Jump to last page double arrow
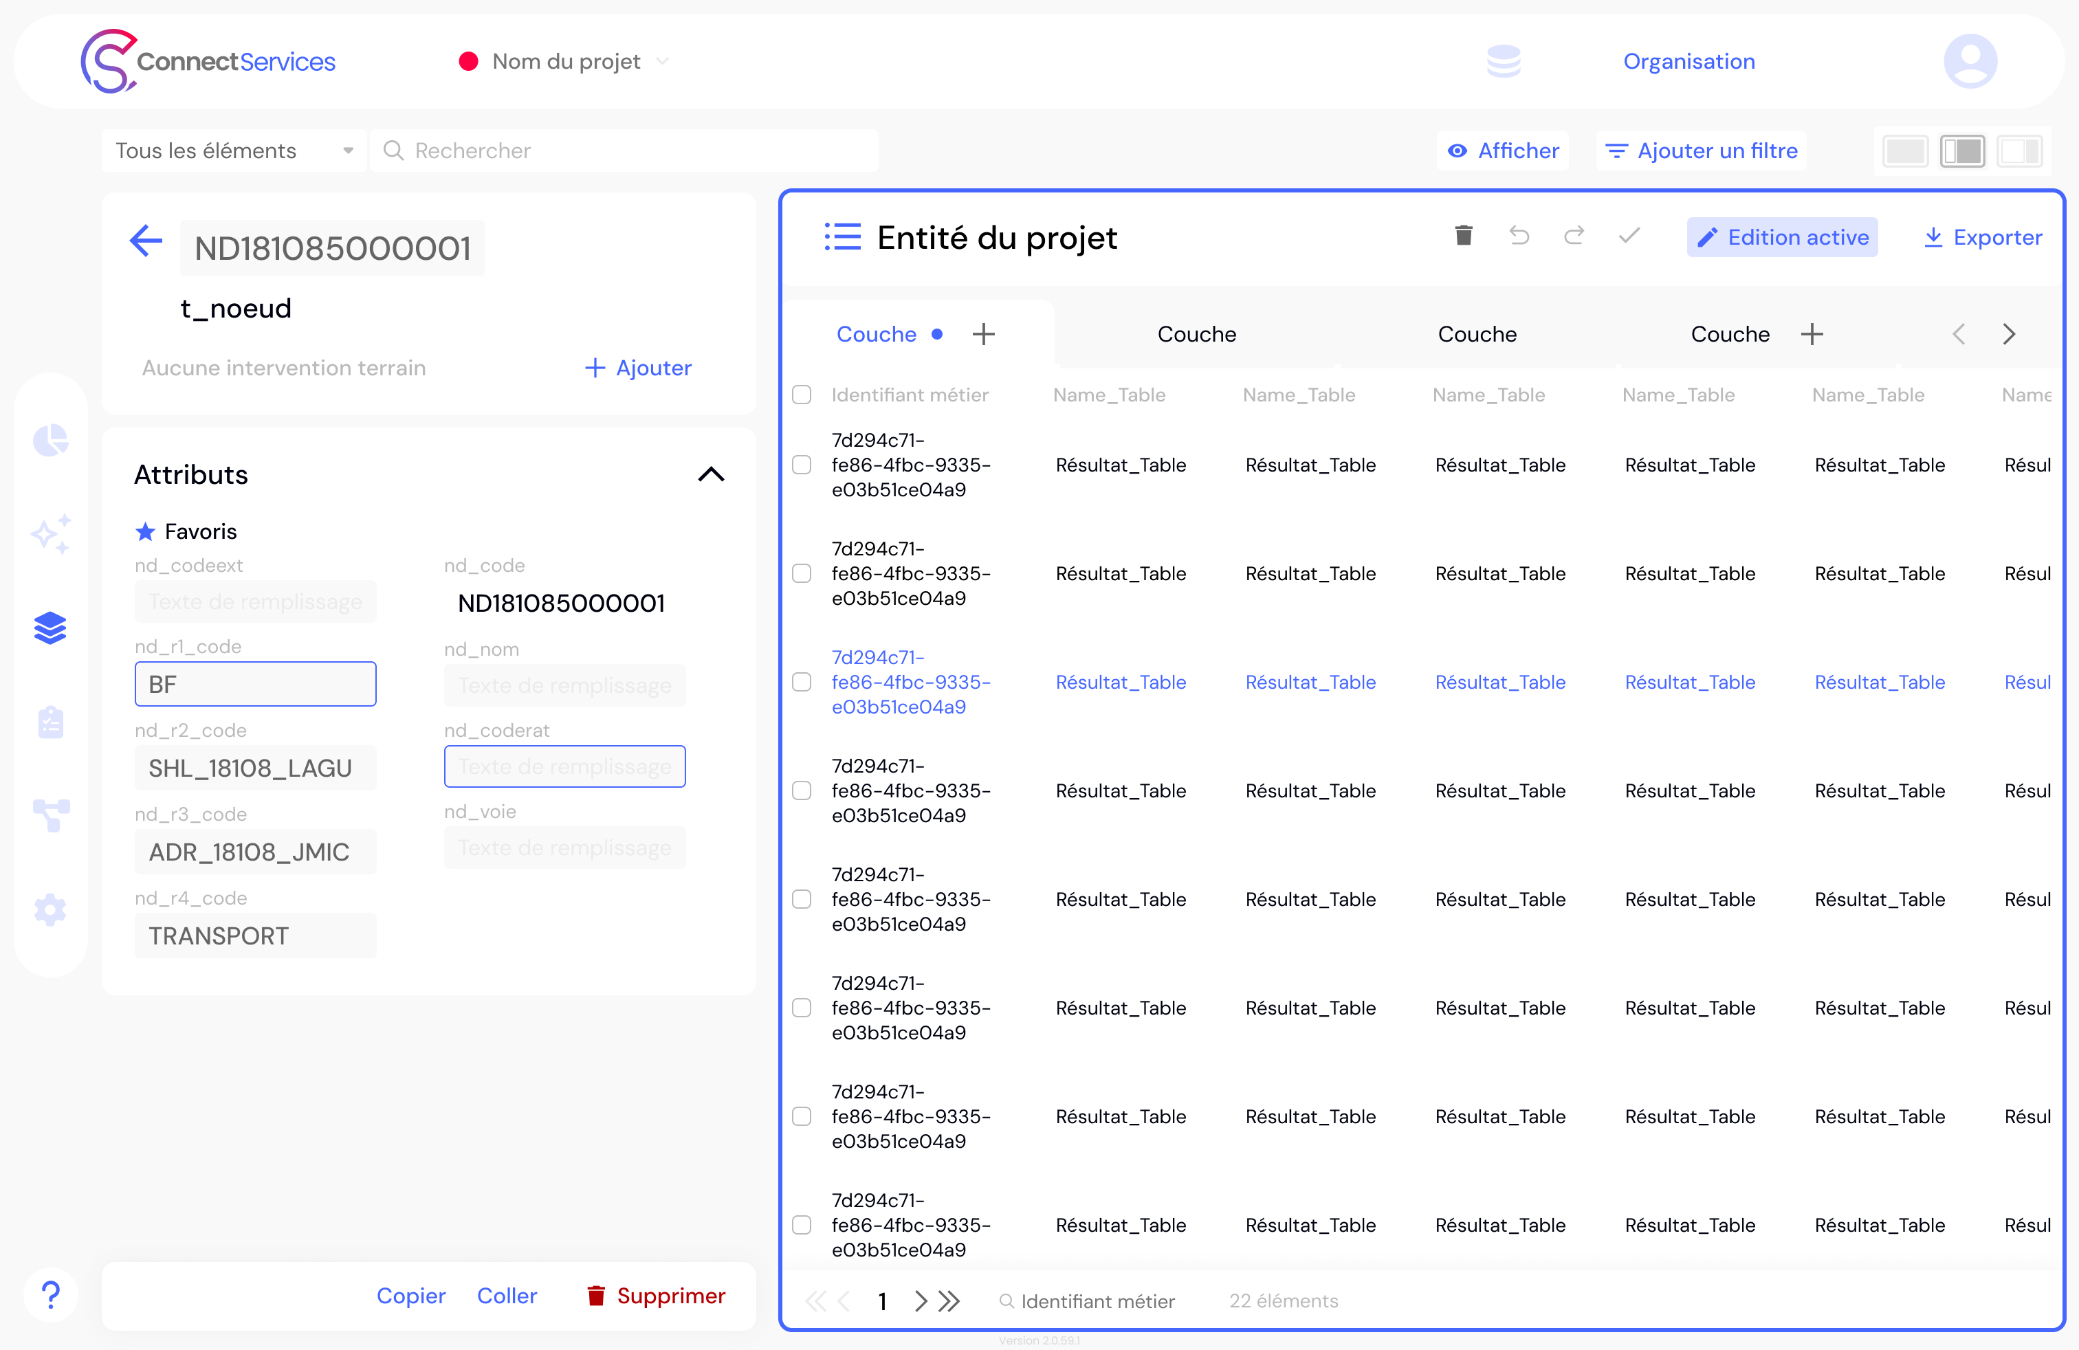2079x1350 pixels. 949,1301
